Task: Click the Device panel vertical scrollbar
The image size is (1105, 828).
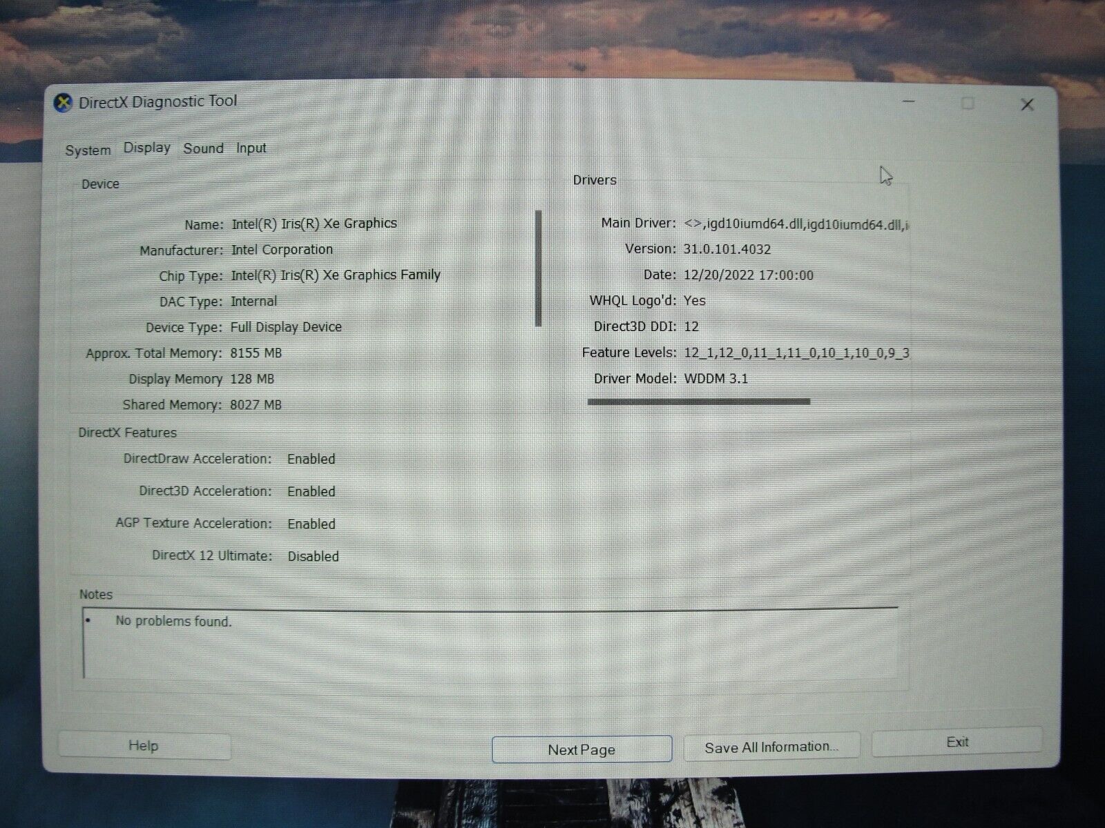Action: [538, 268]
